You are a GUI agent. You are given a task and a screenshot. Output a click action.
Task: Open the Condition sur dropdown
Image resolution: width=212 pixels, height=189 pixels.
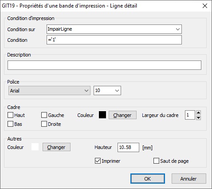pyautogui.click(x=114, y=29)
